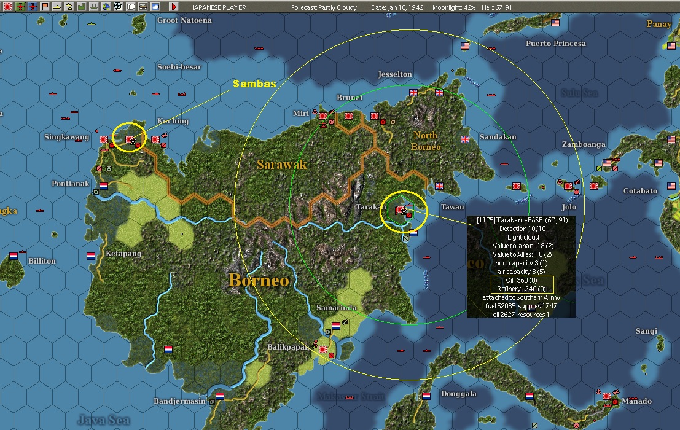The image size is (680, 430).
Task: Select the Japanese unit at Sambas
Action: 130,139
